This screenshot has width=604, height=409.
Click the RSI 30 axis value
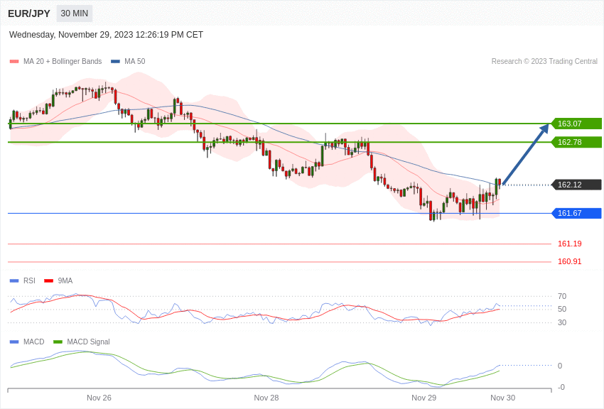[562, 322]
